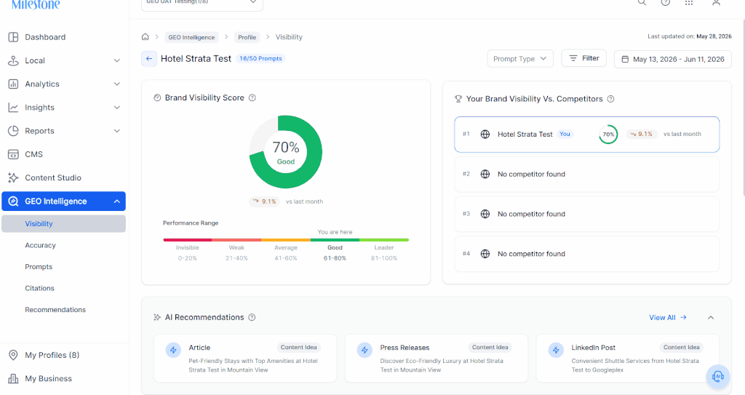Click the Analytics chart icon
The height and width of the screenshot is (395, 745).
(13, 84)
